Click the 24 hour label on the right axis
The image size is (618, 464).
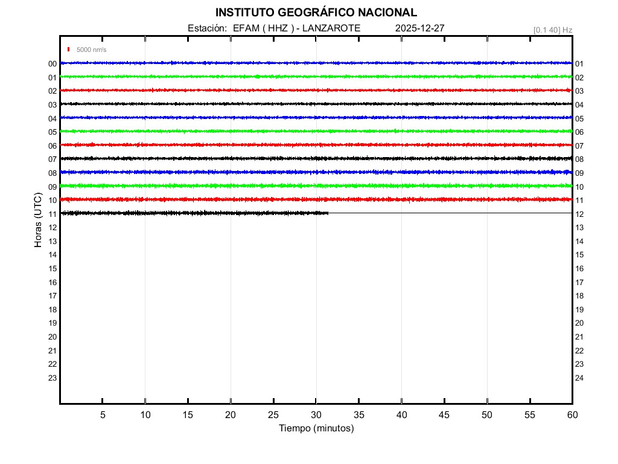pyautogui.click(x=579, y=378)
